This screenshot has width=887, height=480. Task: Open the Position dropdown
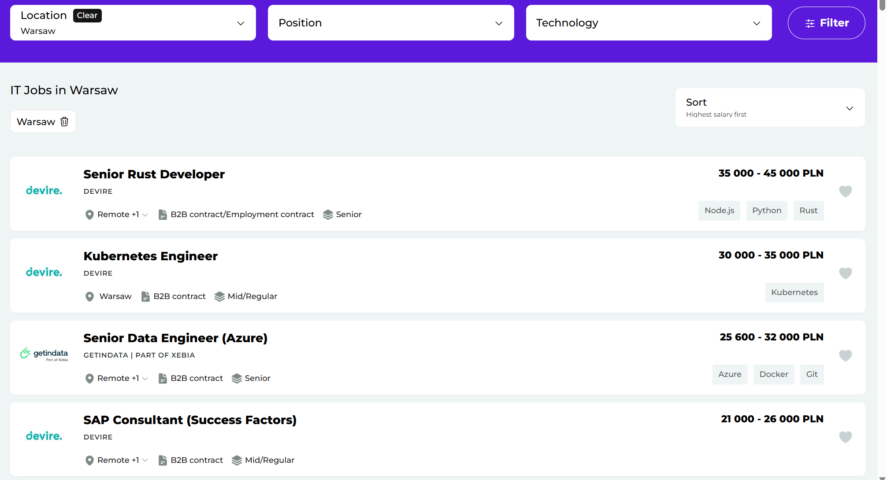tap(391, 23)
